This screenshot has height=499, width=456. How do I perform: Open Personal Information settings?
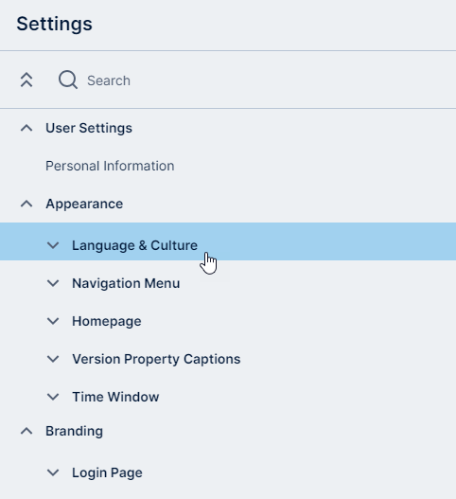[110, 166]
